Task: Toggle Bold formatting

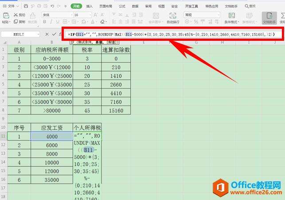Action: click(44, 21)
